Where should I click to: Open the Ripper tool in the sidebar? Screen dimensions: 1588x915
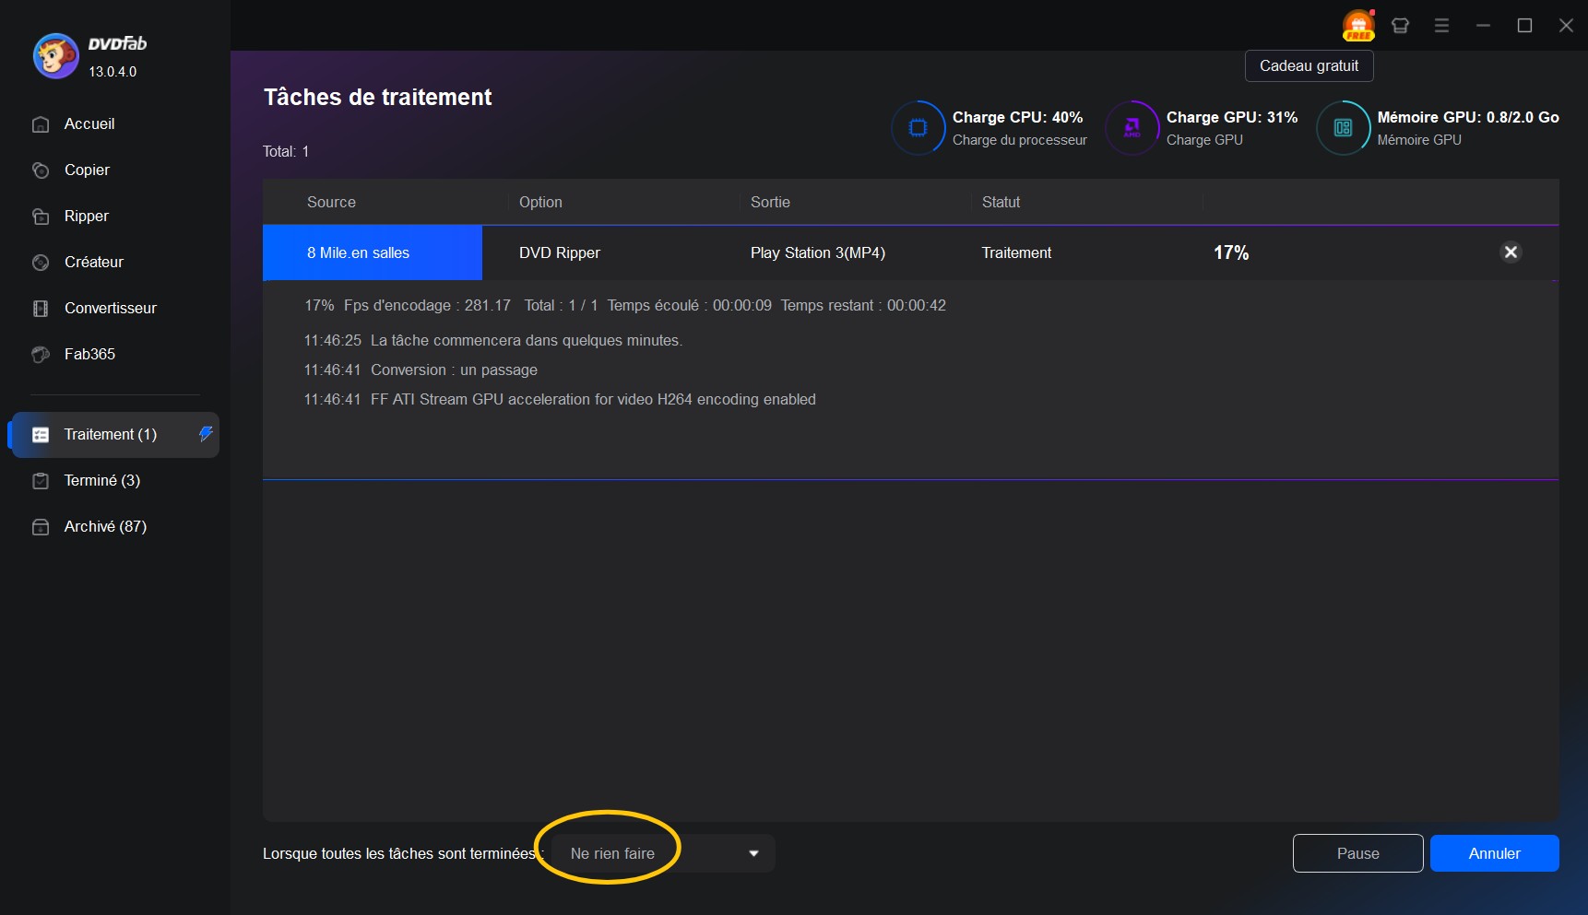pos(85,216)
